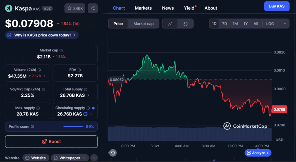Click the share icon next to watchlist
The height and width of the screenshot is (162, 296).
point(92,8)
